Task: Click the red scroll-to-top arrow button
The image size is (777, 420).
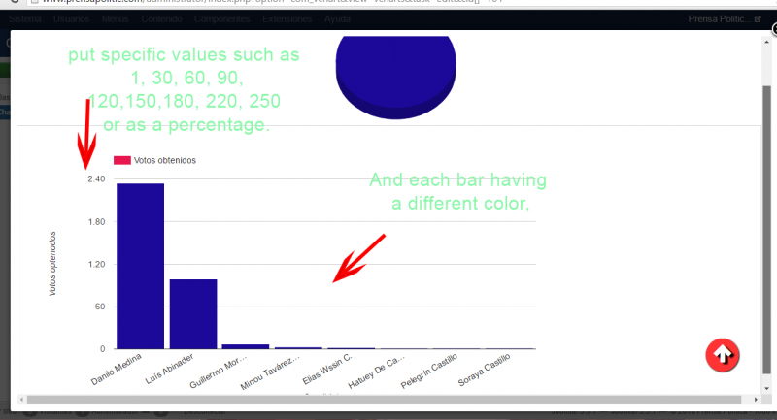Action: click(723, 355)
